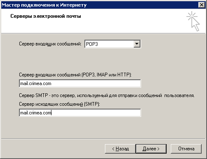Close the Internet Connection Wizard window
Viewport: 207px width, 159px height.
pyautogui.click(x=202, y=5)
